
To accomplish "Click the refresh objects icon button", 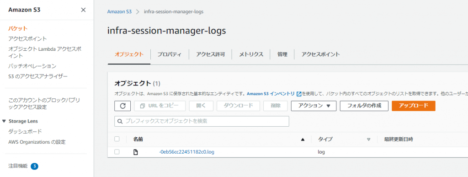I will click(122, 106).
